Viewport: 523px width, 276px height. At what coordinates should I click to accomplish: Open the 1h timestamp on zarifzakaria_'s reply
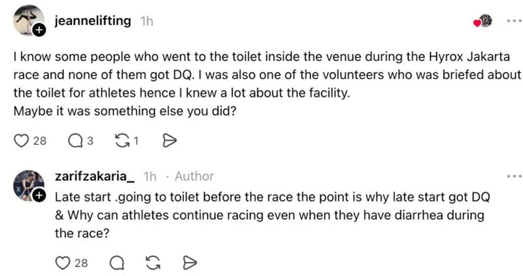click(x=150, y=176)
